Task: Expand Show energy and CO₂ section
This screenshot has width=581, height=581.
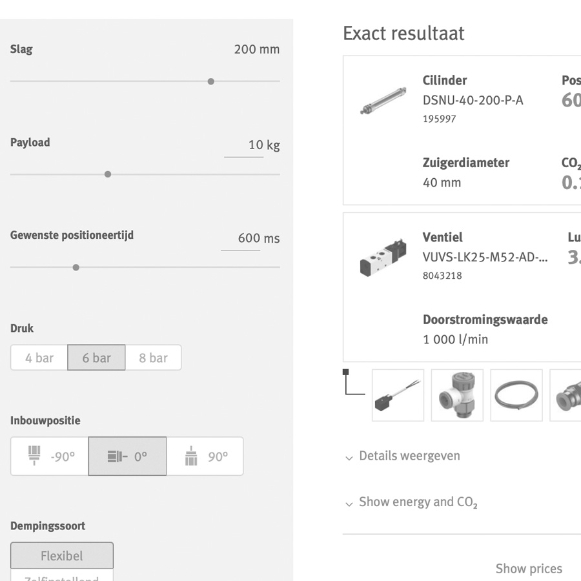Action: click(418, 502)
